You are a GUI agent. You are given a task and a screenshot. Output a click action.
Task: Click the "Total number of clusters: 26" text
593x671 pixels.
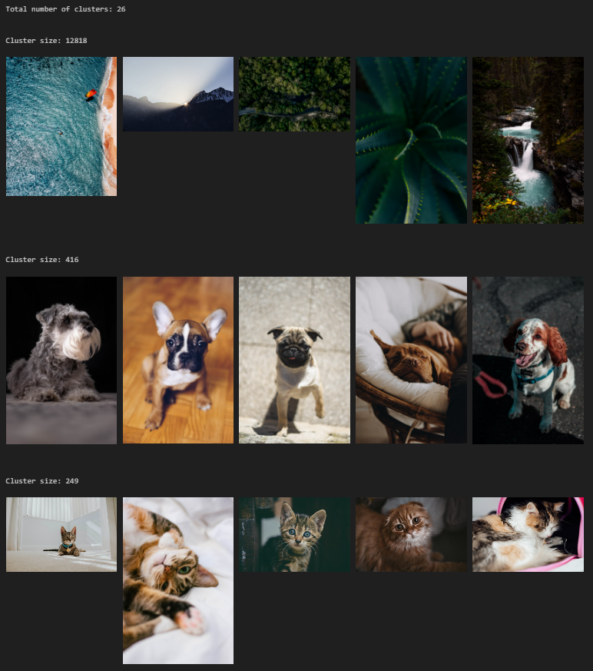click(x=65, y=9)
